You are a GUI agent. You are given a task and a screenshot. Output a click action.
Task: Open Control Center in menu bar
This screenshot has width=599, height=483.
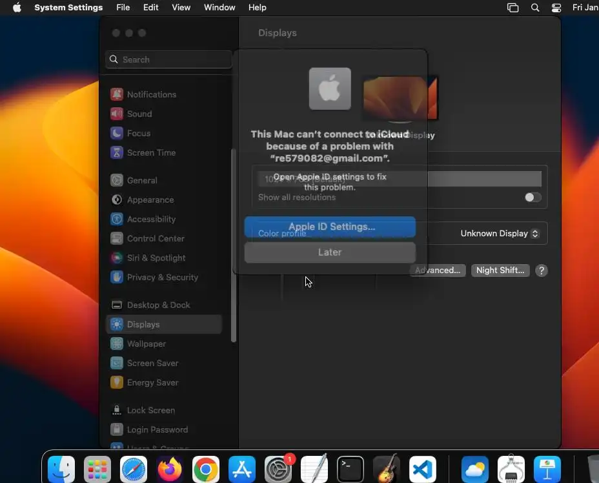tap(556, 8)
